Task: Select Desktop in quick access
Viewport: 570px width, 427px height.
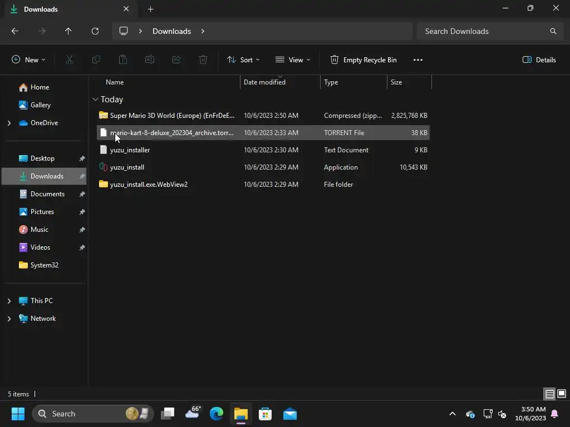Action: tap(43, 158)
